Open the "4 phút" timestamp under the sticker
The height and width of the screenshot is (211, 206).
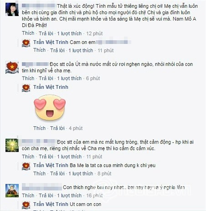coord(76,128)
